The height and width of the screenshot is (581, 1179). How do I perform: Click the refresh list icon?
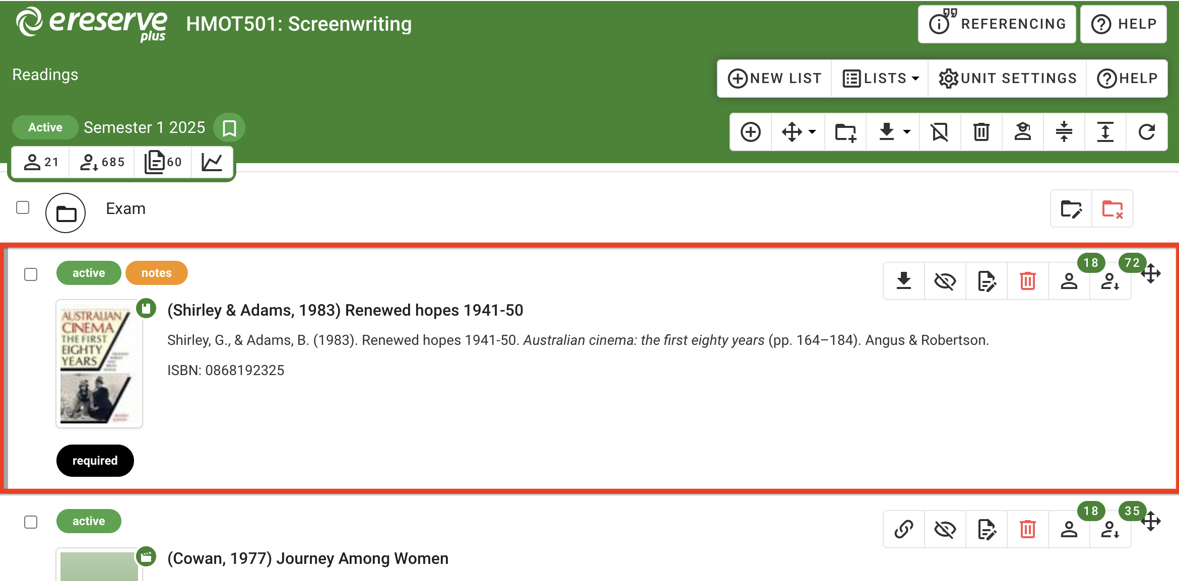(x=1146, y=132)
